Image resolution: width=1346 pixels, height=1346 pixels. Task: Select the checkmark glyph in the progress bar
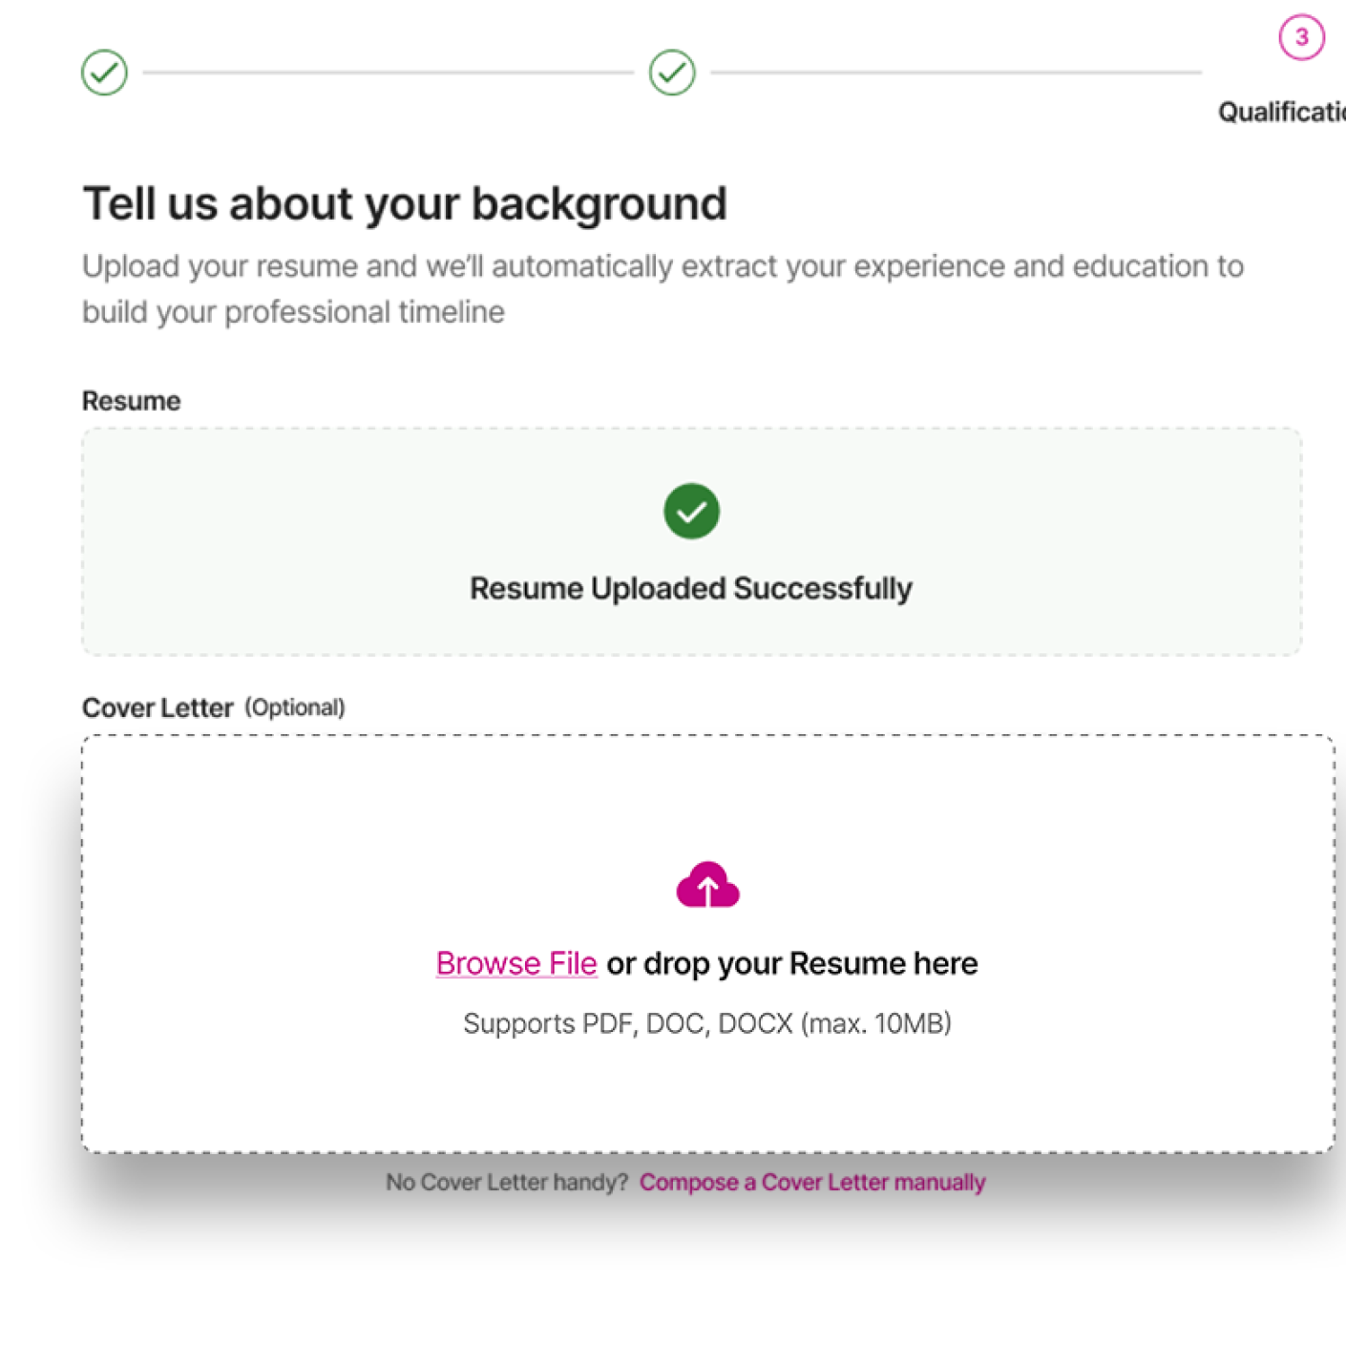[105, 72]
